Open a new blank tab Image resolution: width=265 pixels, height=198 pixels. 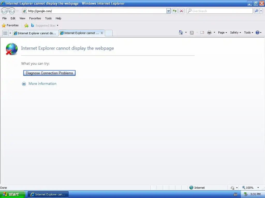[108, 33]
